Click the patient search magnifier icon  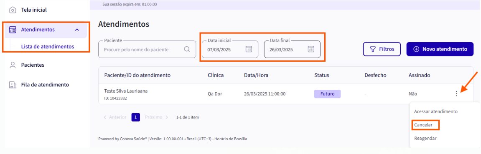click(x=187, y=49)
